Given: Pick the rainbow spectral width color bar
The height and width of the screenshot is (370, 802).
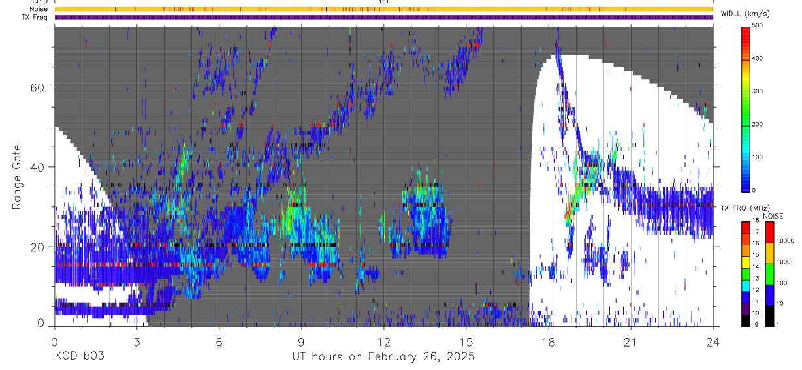Looking at the screenshot, I should coord(746,108).
